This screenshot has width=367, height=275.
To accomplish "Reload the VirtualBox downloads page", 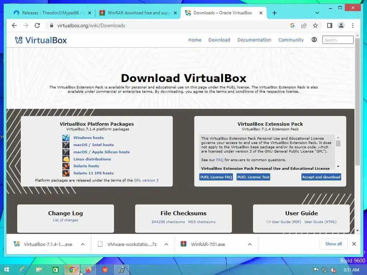I will 37,25.
